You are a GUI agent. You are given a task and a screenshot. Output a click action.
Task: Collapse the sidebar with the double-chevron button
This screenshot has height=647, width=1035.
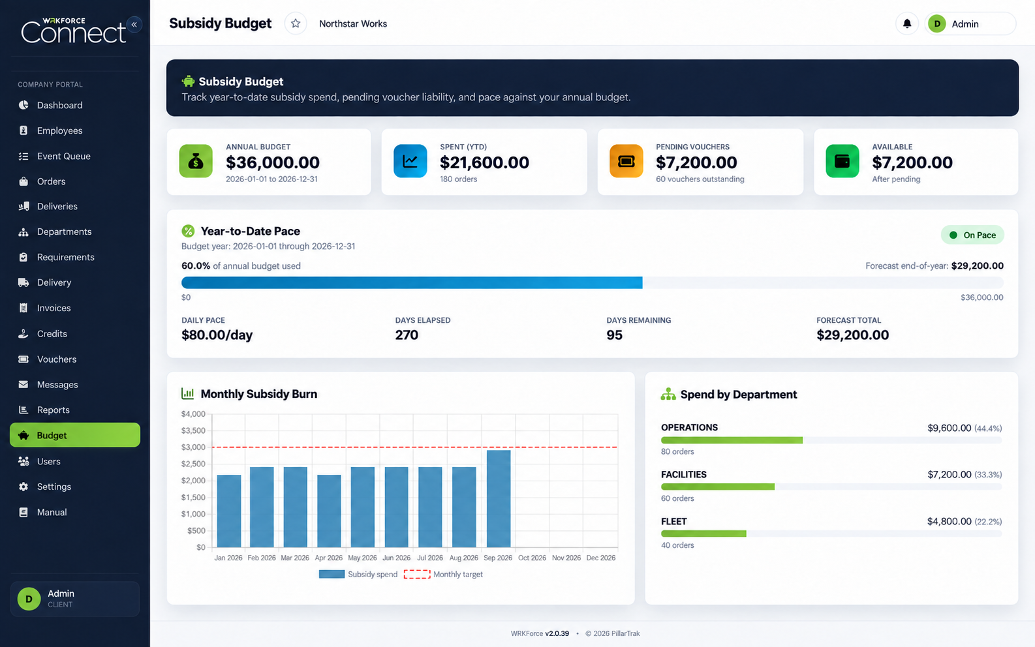134,24
